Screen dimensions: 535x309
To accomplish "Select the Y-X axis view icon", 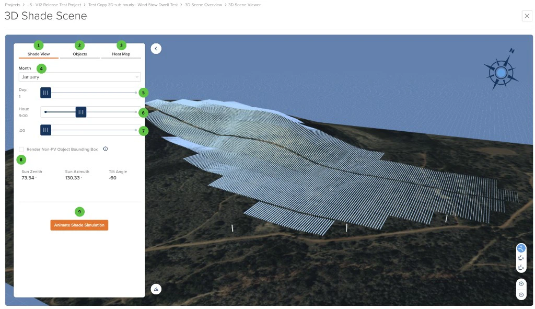I will (521, 258).
